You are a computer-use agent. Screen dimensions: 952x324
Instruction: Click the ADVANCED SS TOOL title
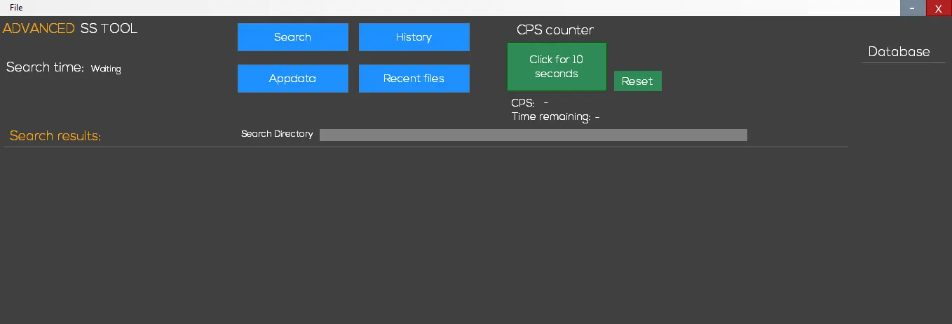pyautogui.click(x=70, y=29)
